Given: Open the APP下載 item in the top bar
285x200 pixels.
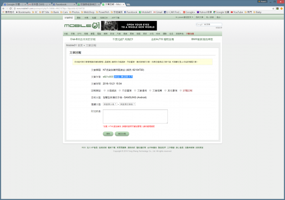Looking at the screenshot, I should [116, 18].
